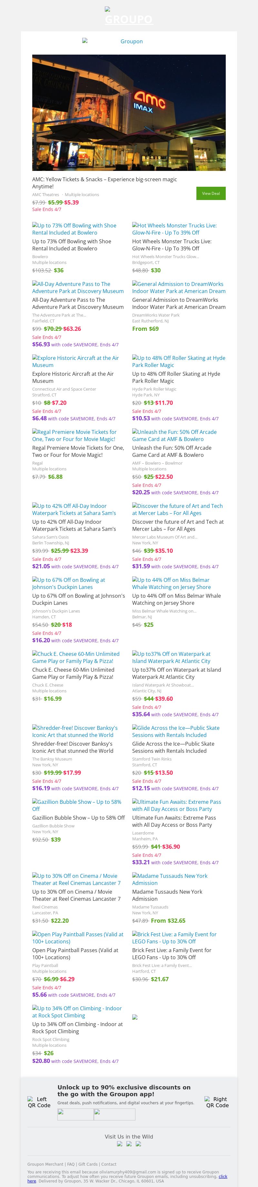Open the Gift Cards footer link

pyautogui.click(x=88, y=1164)
